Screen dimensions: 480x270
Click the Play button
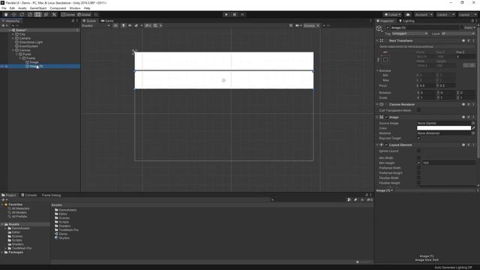[x=226, y=15]
